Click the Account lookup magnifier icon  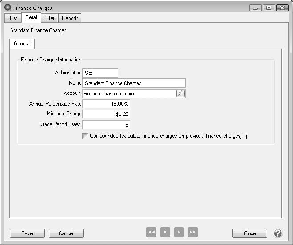click(x=180, y=94)
